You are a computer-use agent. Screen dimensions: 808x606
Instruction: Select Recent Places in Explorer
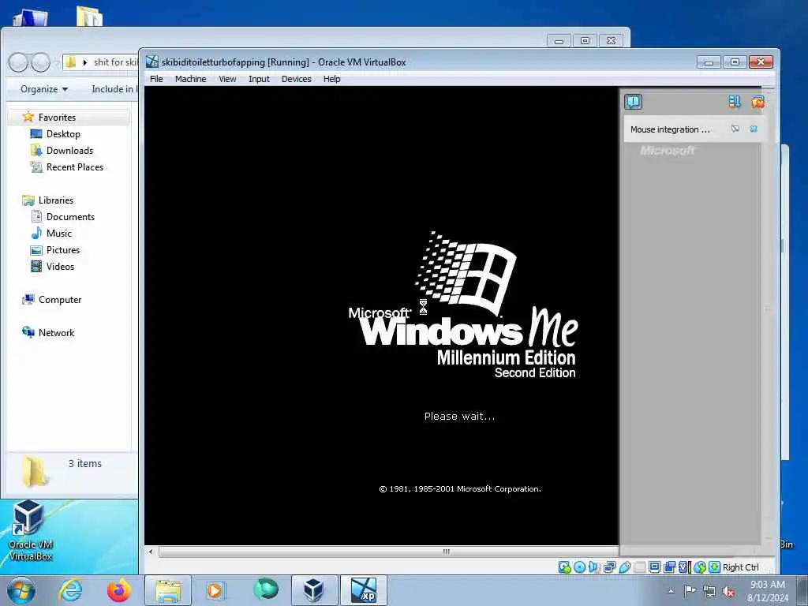coord(75,167)
